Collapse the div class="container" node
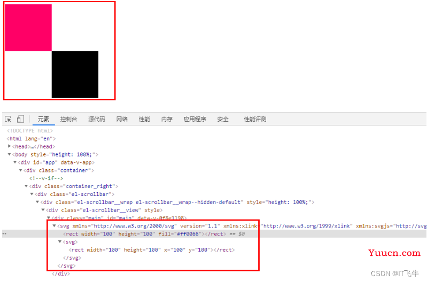Viewport: 427px width, 282px height. (x=20, y=170)
